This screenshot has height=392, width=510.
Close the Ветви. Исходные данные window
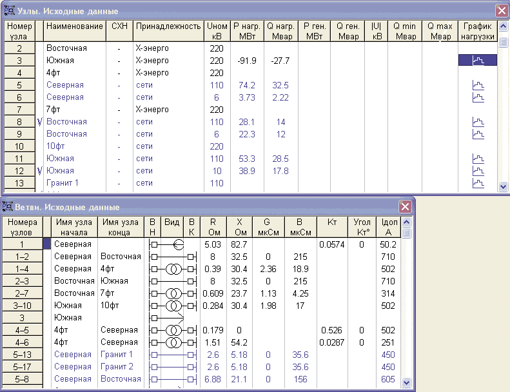[405, 206]
